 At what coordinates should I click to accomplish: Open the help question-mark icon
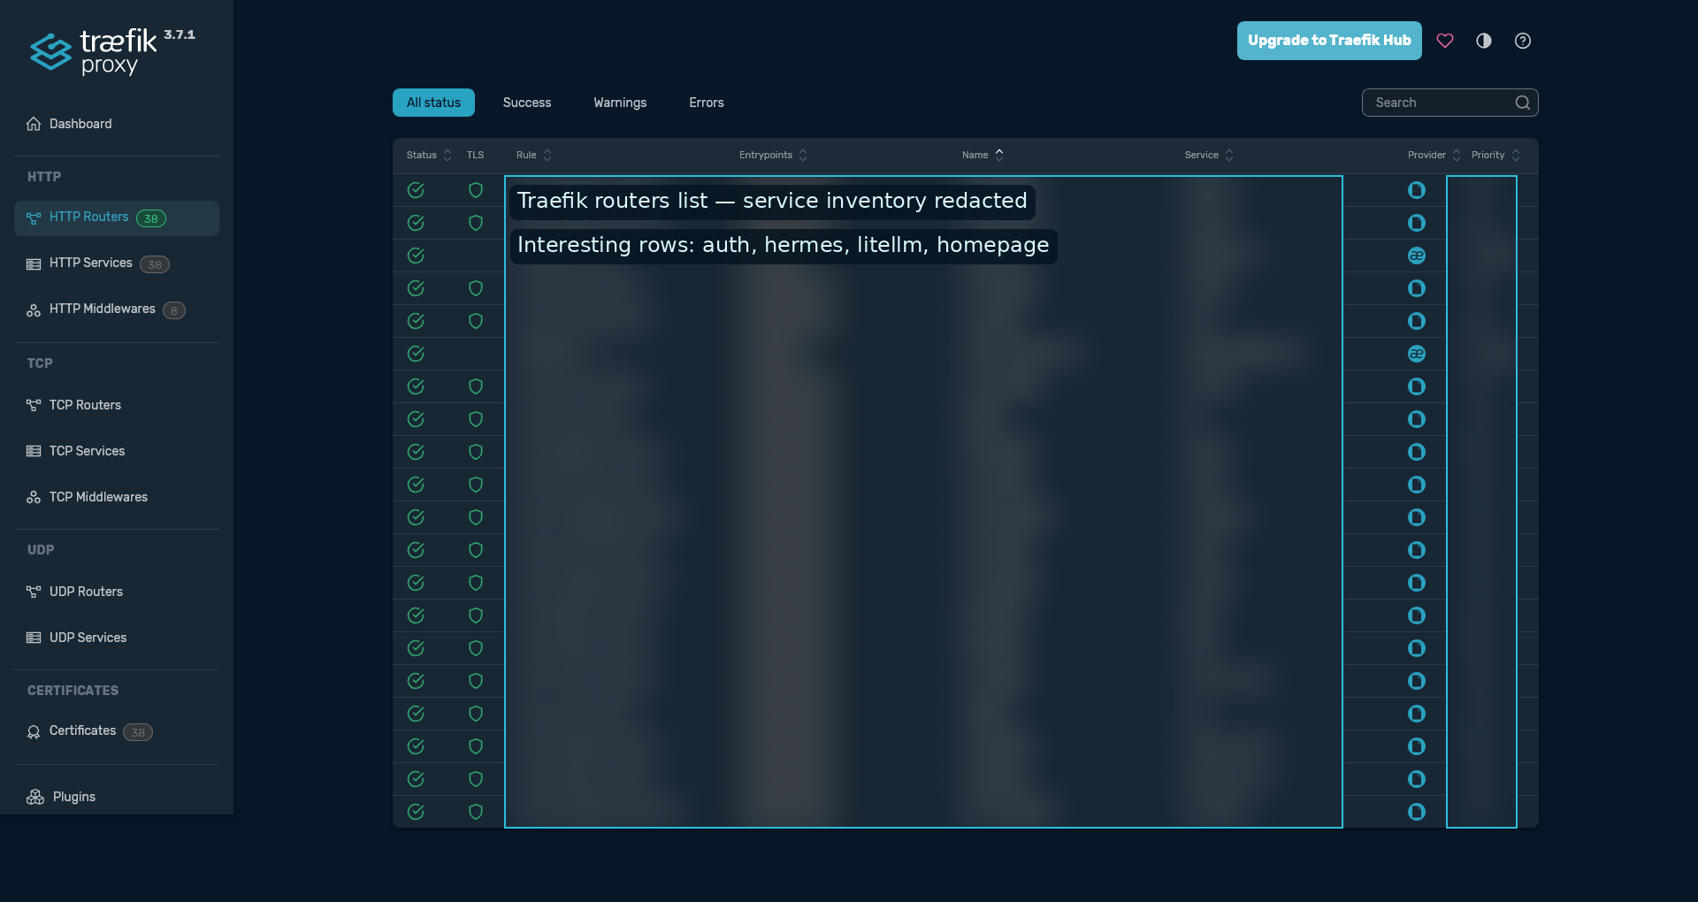point(1523,41)
